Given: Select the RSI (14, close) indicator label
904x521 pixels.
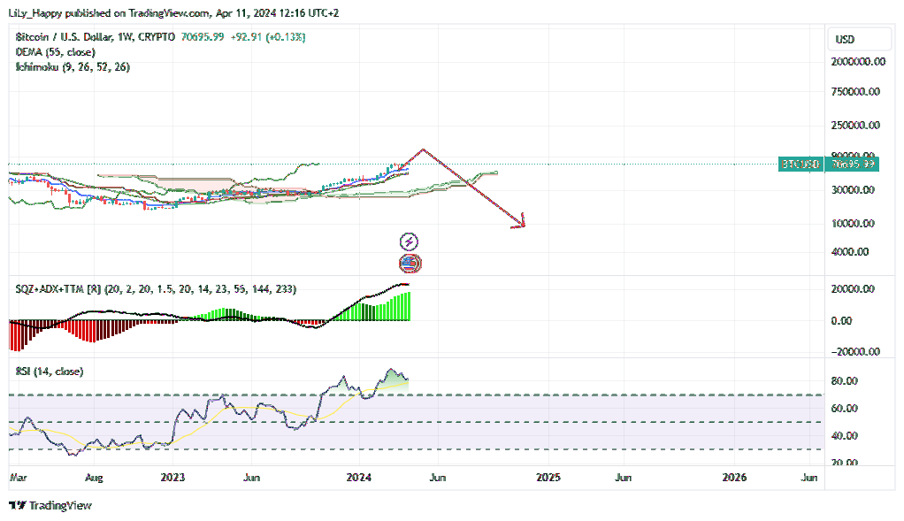Looking at the screenshot, I should point(50,372).
